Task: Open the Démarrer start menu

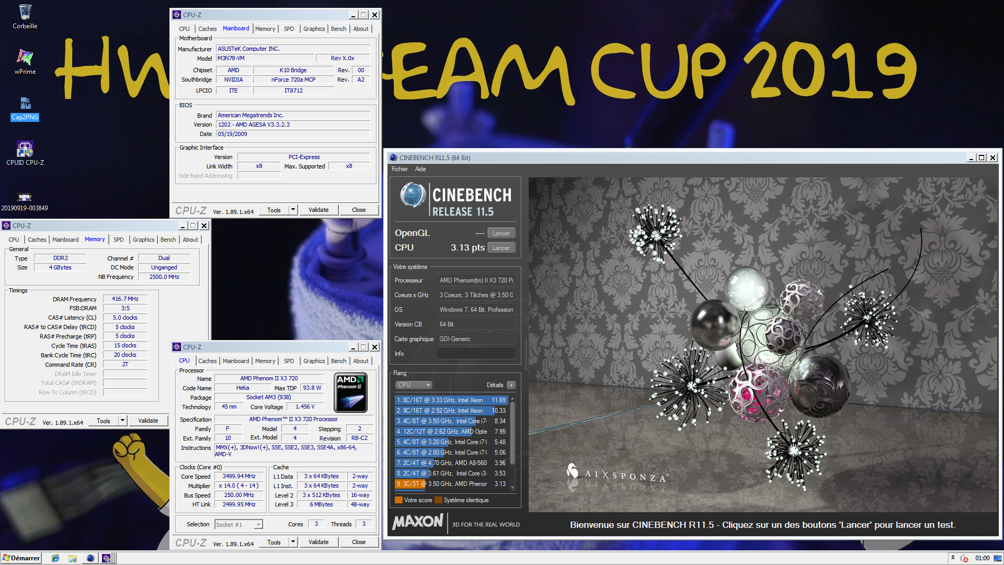Action: coord(21,558)
